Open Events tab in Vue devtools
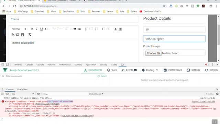 129,70
